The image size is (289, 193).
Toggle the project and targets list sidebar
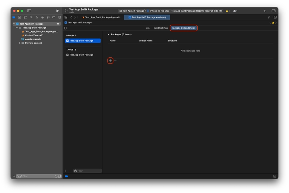pyautogui.click(x=65, y=28)
